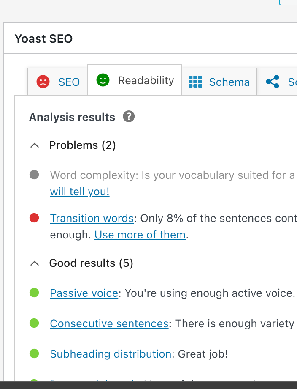
Task: Open the Subheading distribution link
Action: 111,354
